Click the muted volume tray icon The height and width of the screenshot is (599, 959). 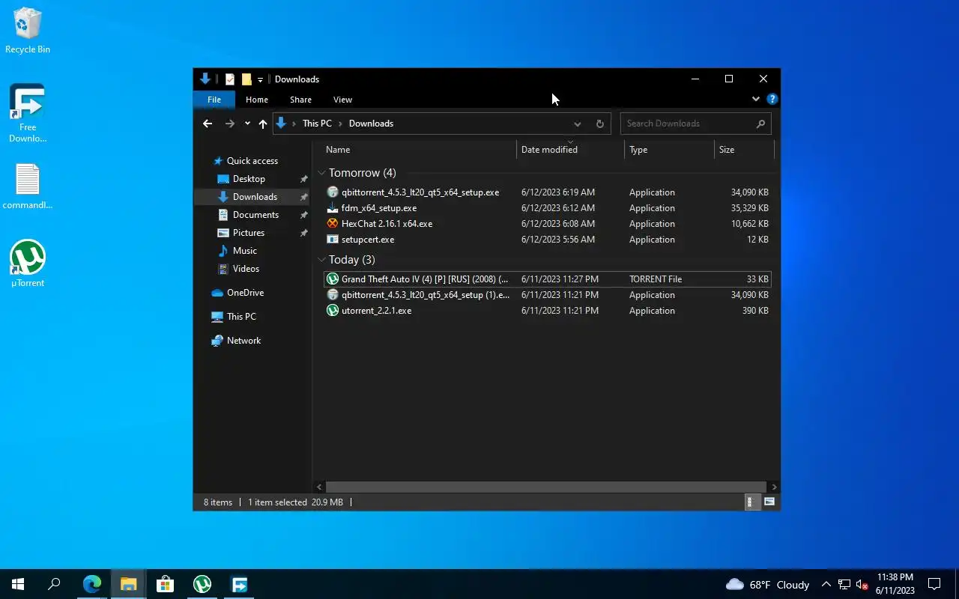pyautogui.click(x=862, y=584)
